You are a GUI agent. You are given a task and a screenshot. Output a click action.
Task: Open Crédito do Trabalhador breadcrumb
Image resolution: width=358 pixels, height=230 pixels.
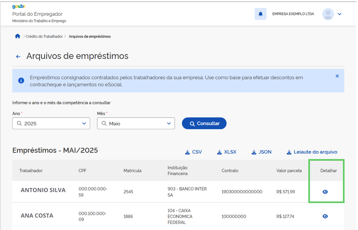(44, 36)
